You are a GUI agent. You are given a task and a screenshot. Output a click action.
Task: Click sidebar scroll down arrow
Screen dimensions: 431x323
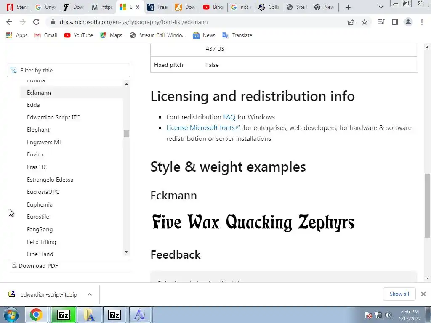(126, 252)
